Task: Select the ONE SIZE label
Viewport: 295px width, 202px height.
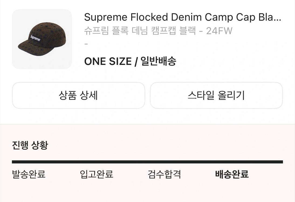Action: 108,62
